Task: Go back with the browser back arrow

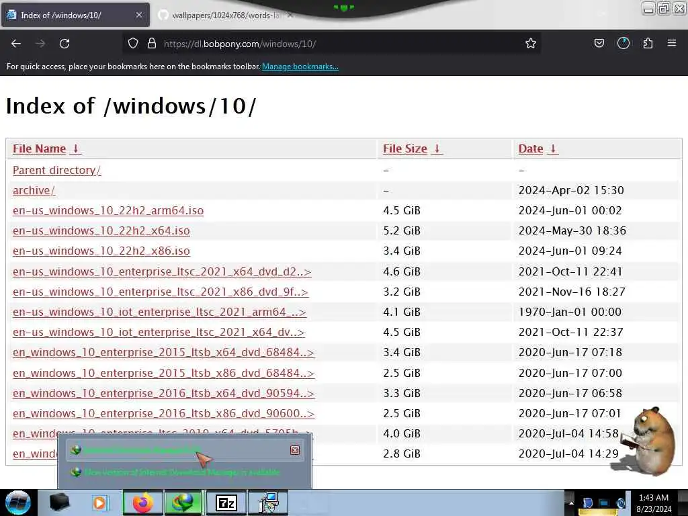Action: tap(16, 44)
